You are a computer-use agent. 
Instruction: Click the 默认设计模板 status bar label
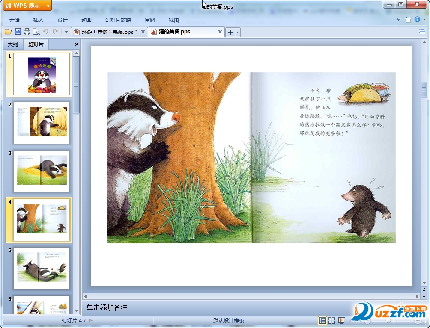pyautogui.click(x=229, y=321)
